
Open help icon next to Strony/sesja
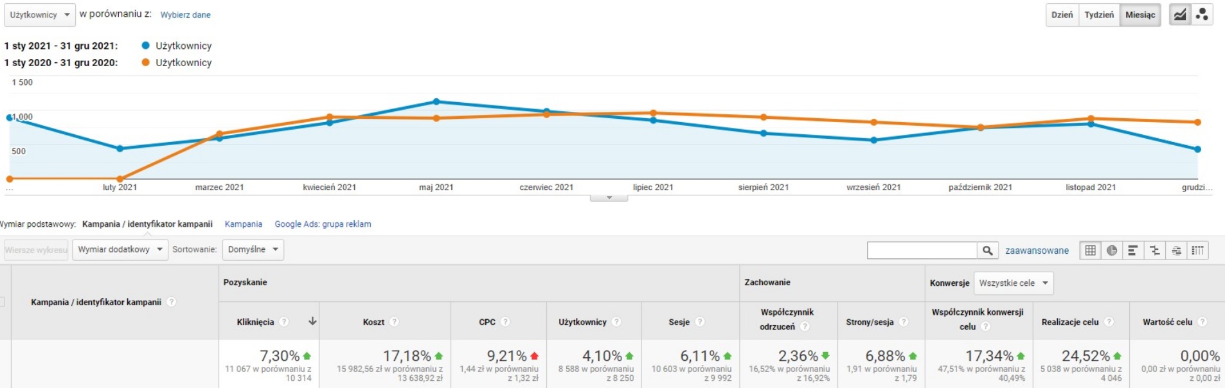pyautogui.click(x=904, y=322)
